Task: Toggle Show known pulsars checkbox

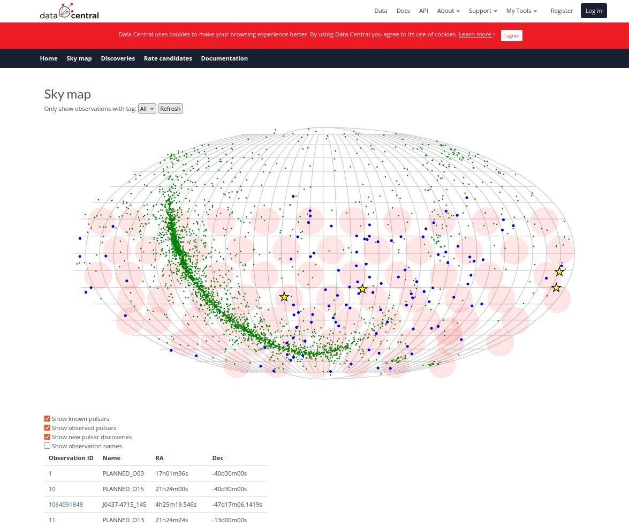Action: [47, 419]
